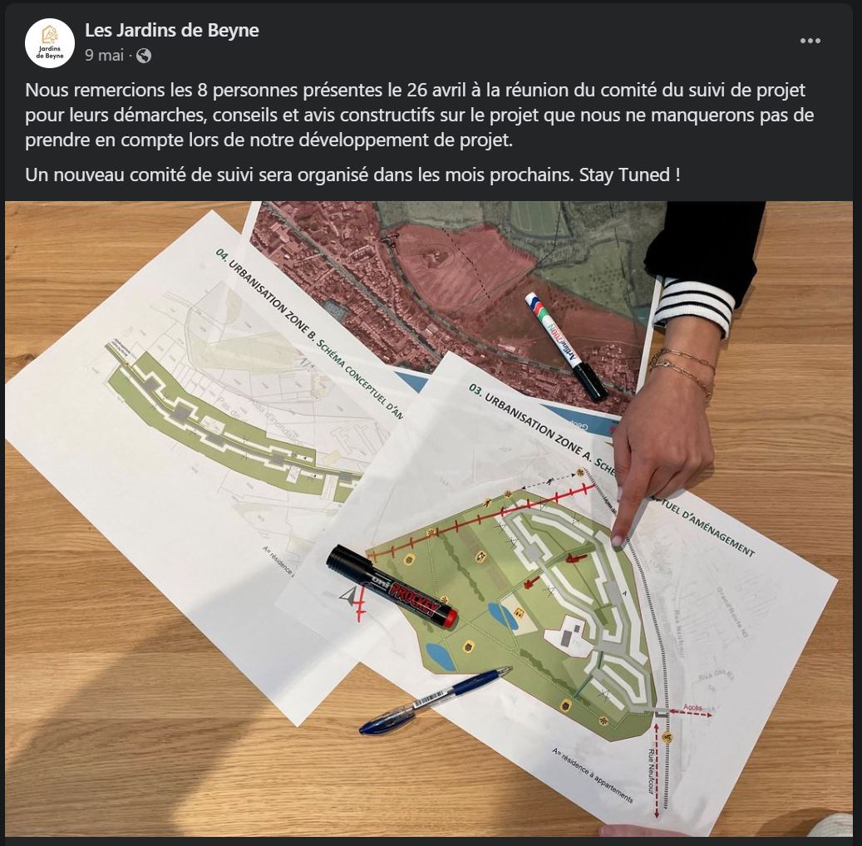The image size is (862, 846).
Task: Click the gold bracelet on the wrist
Action: tap(682, 366)
